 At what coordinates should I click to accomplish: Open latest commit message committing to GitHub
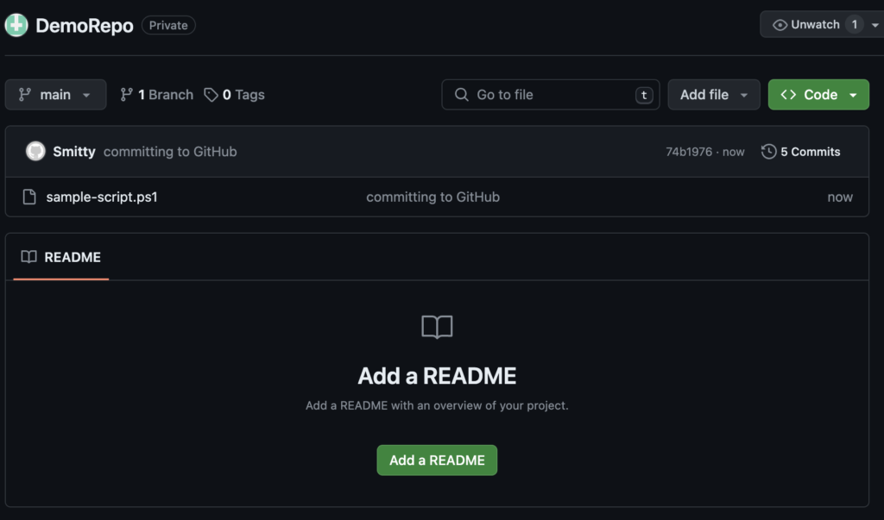[x=170, y=152]
